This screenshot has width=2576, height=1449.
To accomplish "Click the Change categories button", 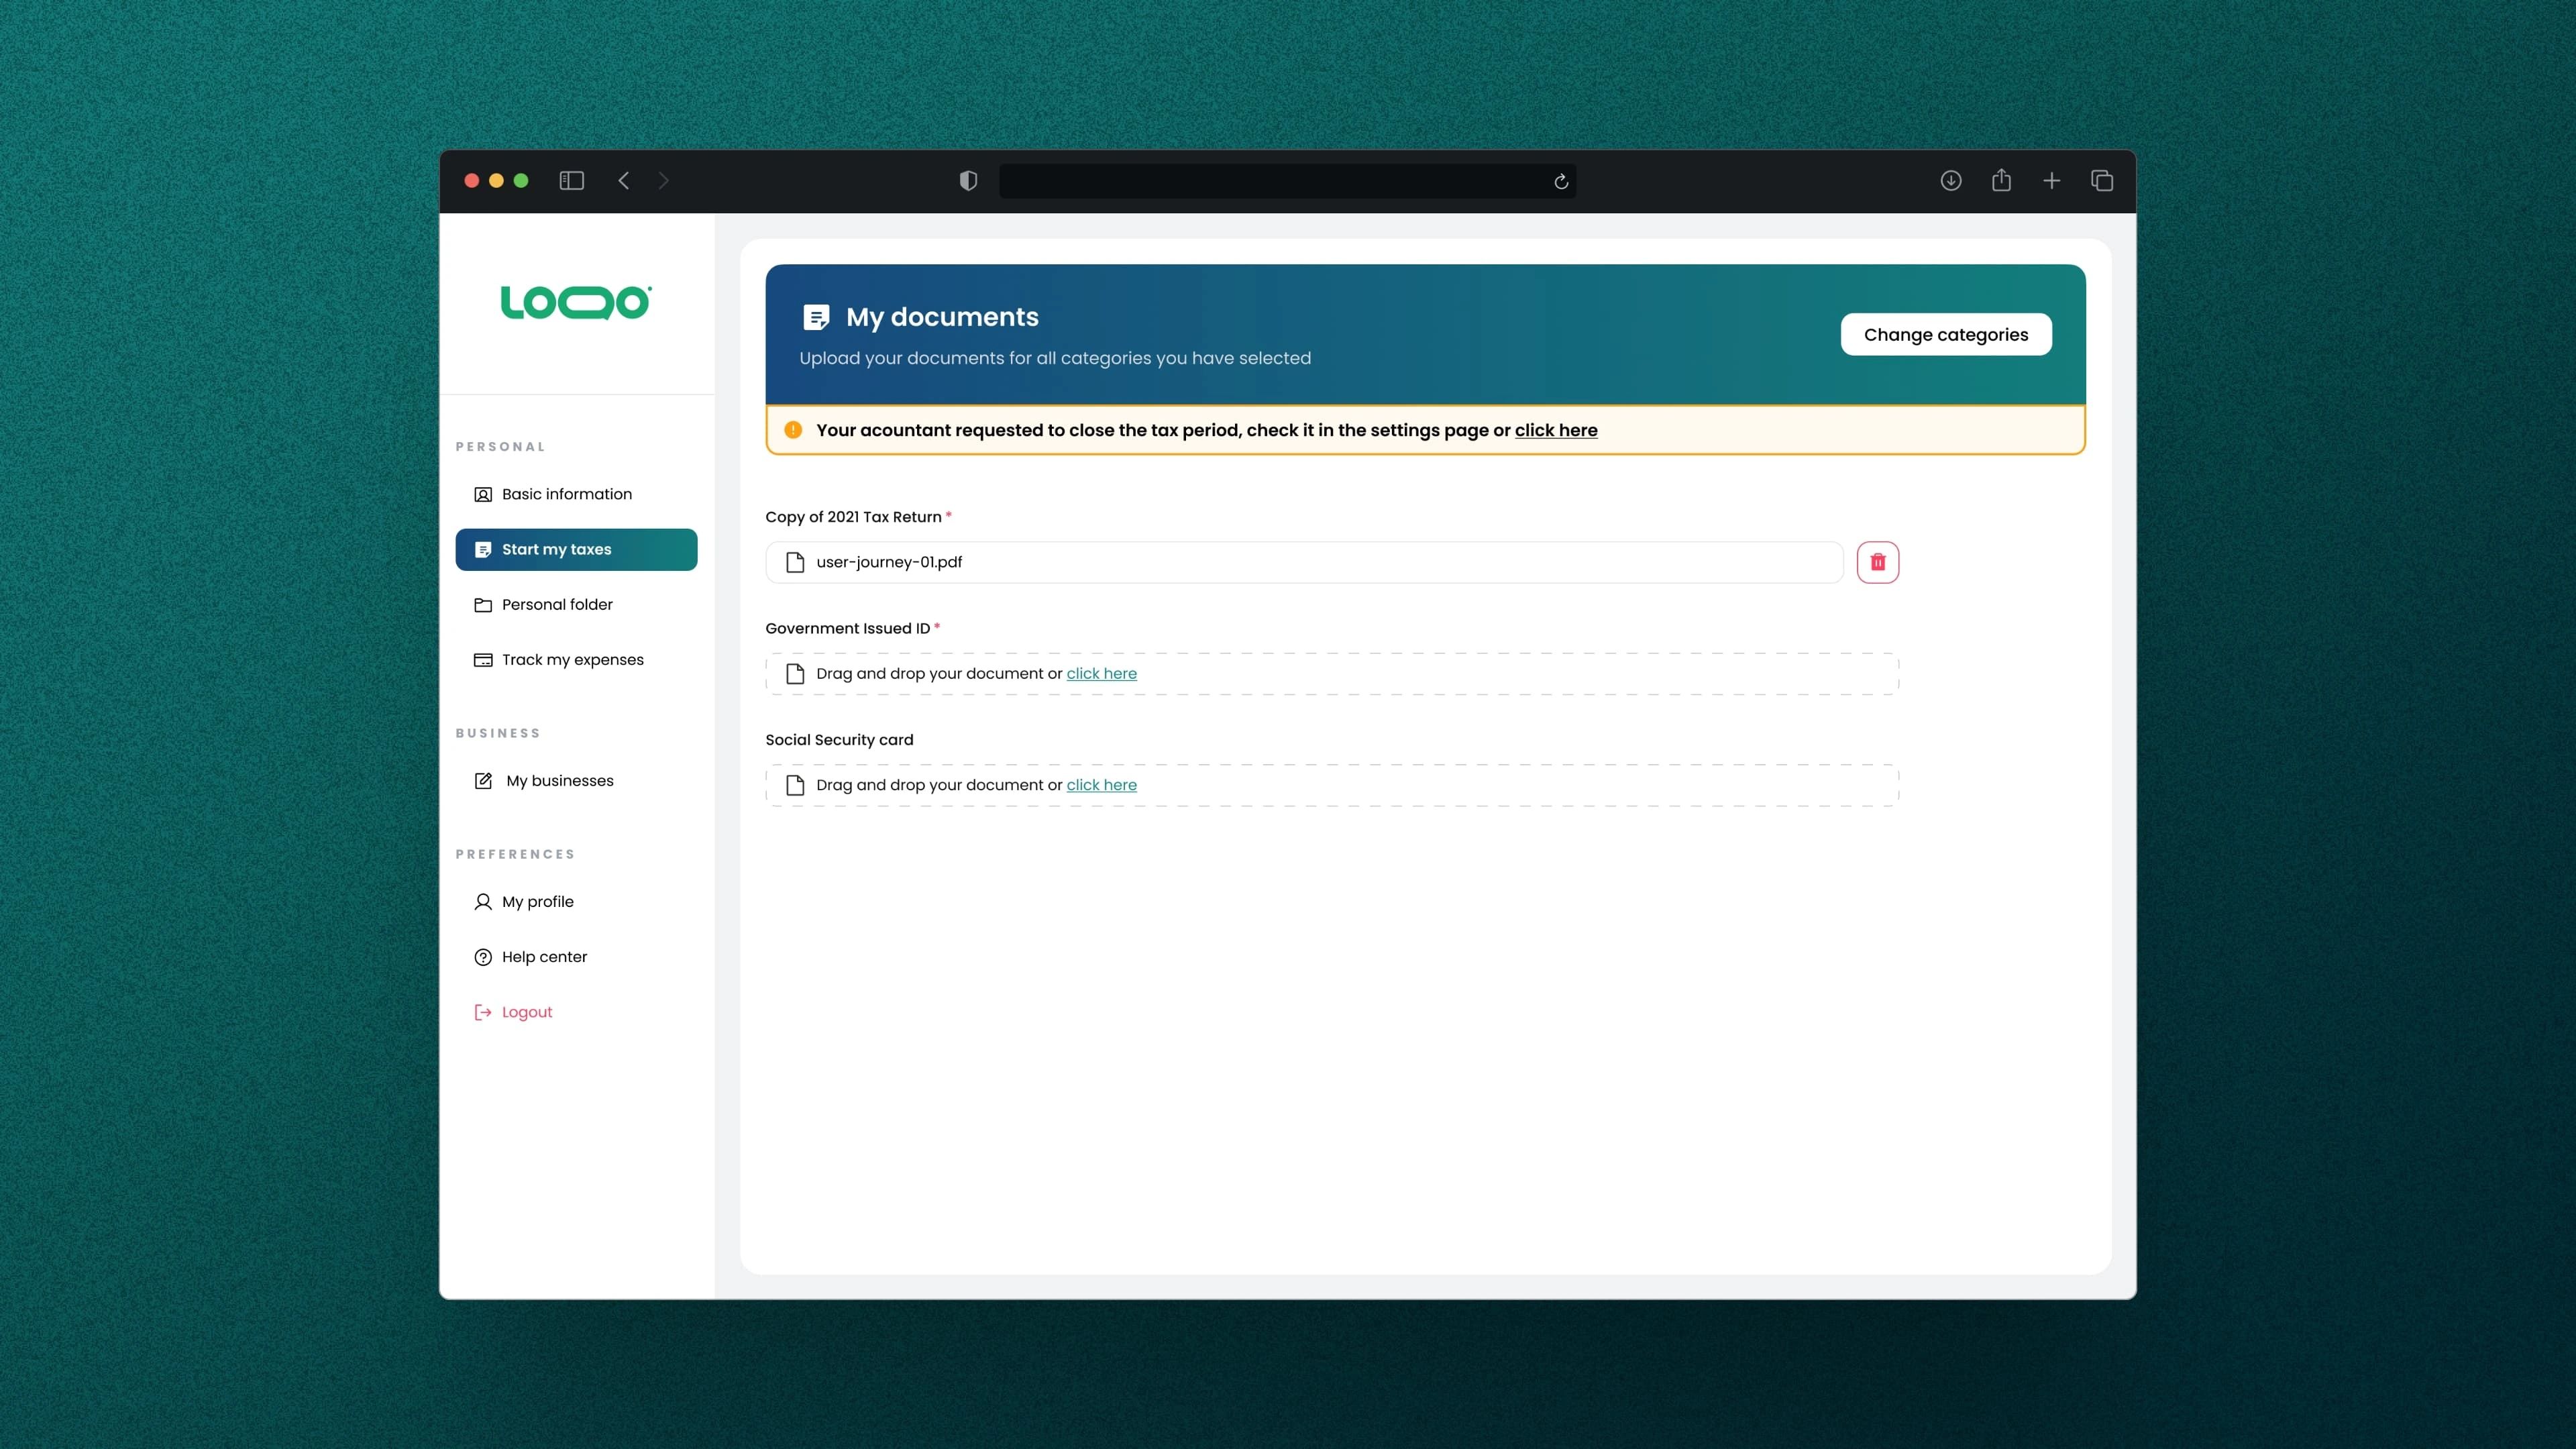I will 1945,335.
